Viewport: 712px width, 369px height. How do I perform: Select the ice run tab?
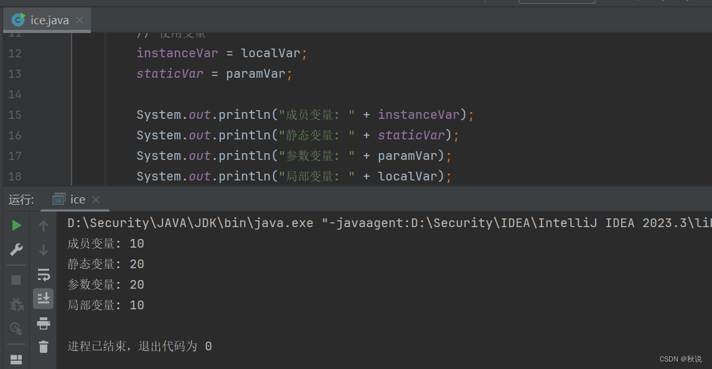[77, 199]
